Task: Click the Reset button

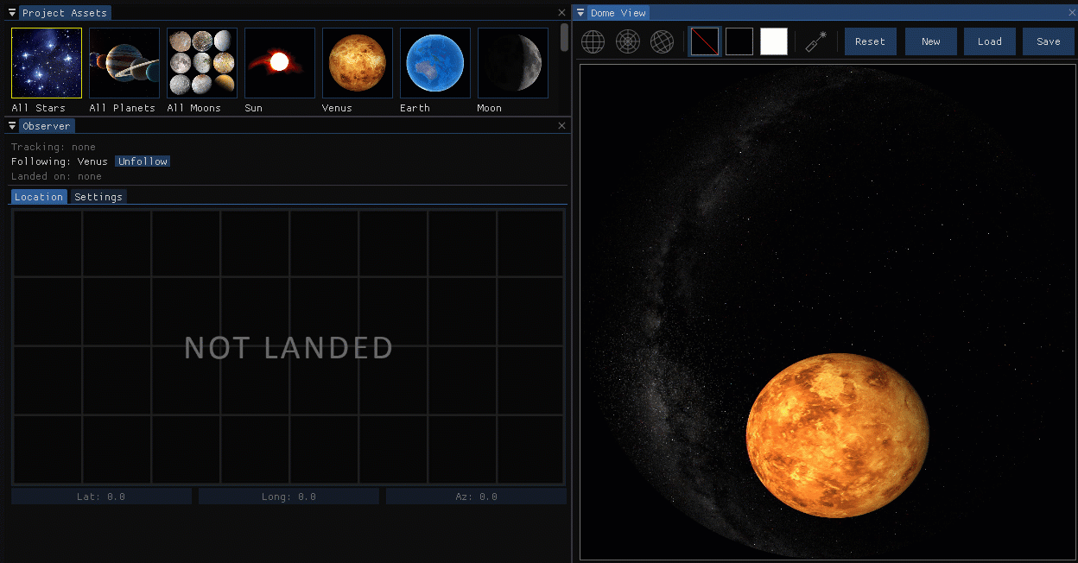Action: click(x=870, y=41)
